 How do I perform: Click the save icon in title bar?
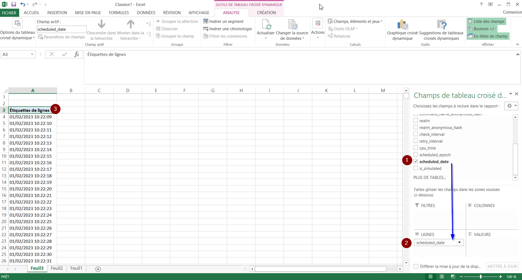[x=14, y=4]
